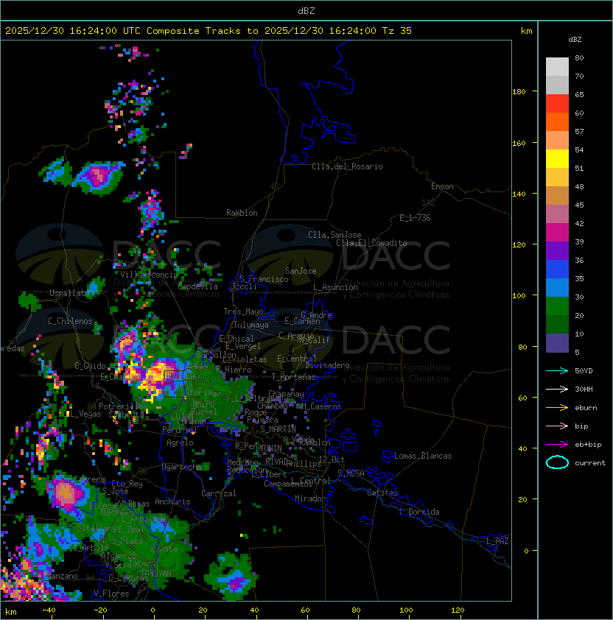Pick the magenta swatch between 42 and 39
Image resolution: width=613 pixels, height=620 pixels.
pyautogui.click(x=557, y=233)
